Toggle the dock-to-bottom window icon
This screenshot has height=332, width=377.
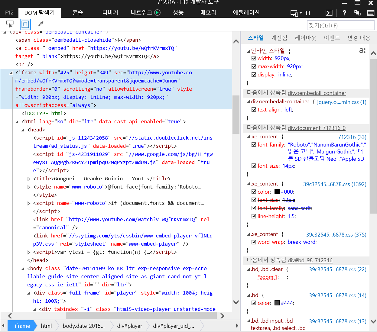371,13
